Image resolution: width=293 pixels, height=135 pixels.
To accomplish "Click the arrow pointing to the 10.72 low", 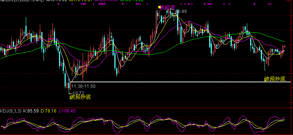I will 71,93.
